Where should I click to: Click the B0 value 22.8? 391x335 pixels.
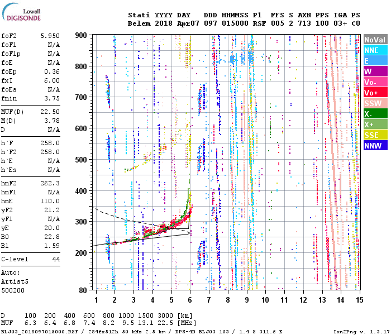pos(52,237)
